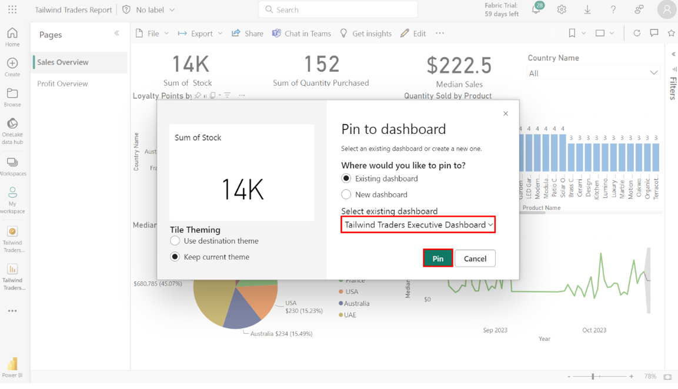This screenshot has width=678, height=389.
Task: Open the notifications bell icon
Action: [536, 10]
